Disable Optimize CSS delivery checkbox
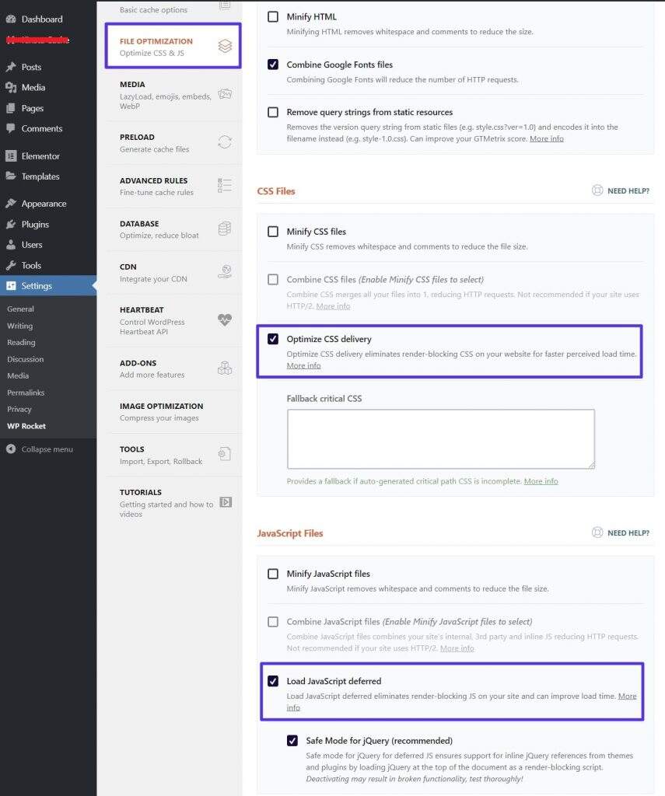The width and height of the screenshot is (665, 796). tap(273, 339)
